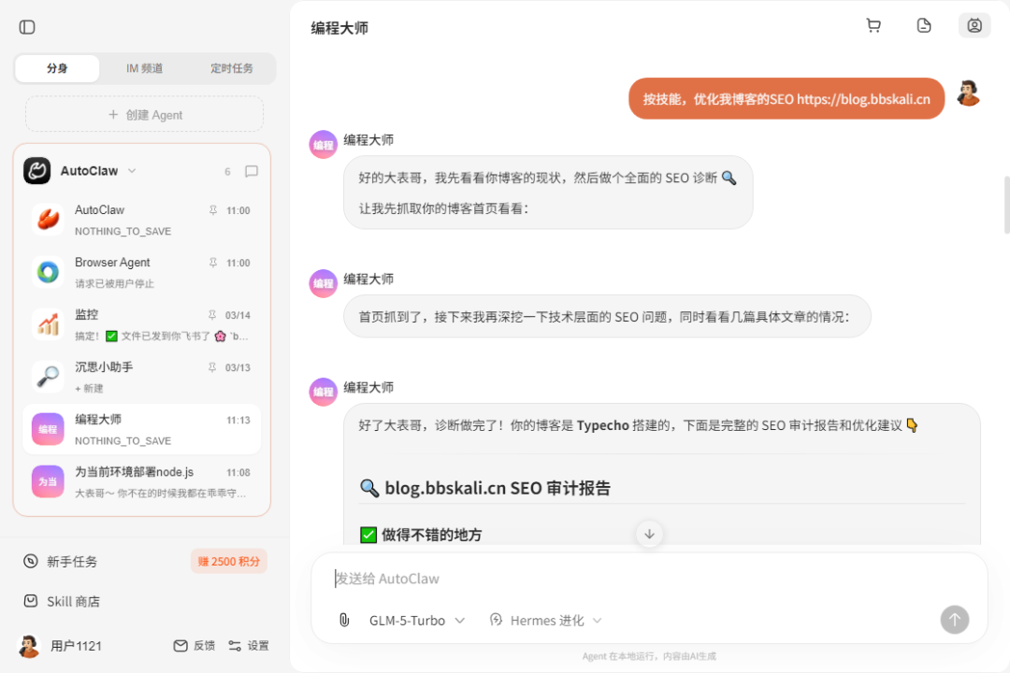Open 设置 from the bottom bar
This screenshot has width=1010, height=673.
tap(249, 645)
